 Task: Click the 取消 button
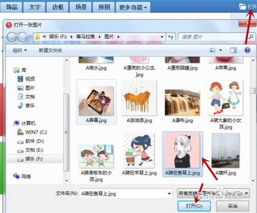click(232, 206)
